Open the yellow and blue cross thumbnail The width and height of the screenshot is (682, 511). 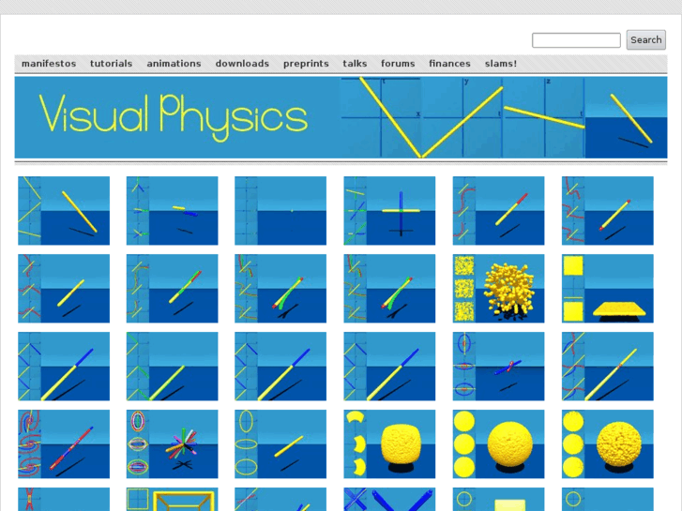(x=389, y=210)
